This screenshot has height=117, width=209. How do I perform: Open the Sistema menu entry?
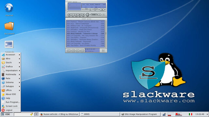[11, 82]
